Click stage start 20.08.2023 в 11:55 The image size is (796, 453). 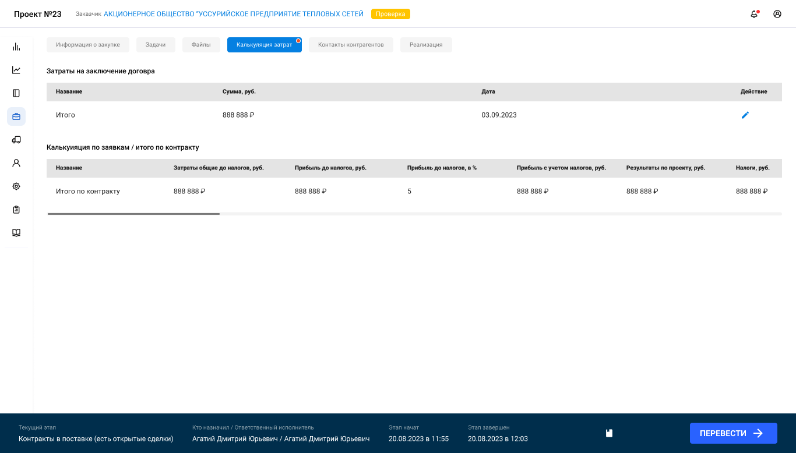pyautogui.click(x=418, y=439)
